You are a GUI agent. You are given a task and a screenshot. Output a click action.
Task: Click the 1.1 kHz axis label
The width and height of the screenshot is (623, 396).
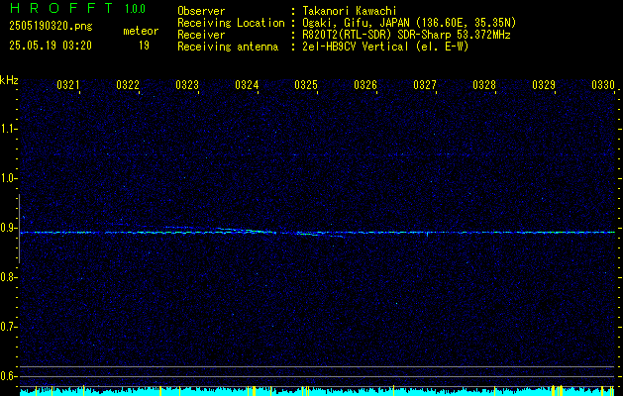click(x=8, y=129)
